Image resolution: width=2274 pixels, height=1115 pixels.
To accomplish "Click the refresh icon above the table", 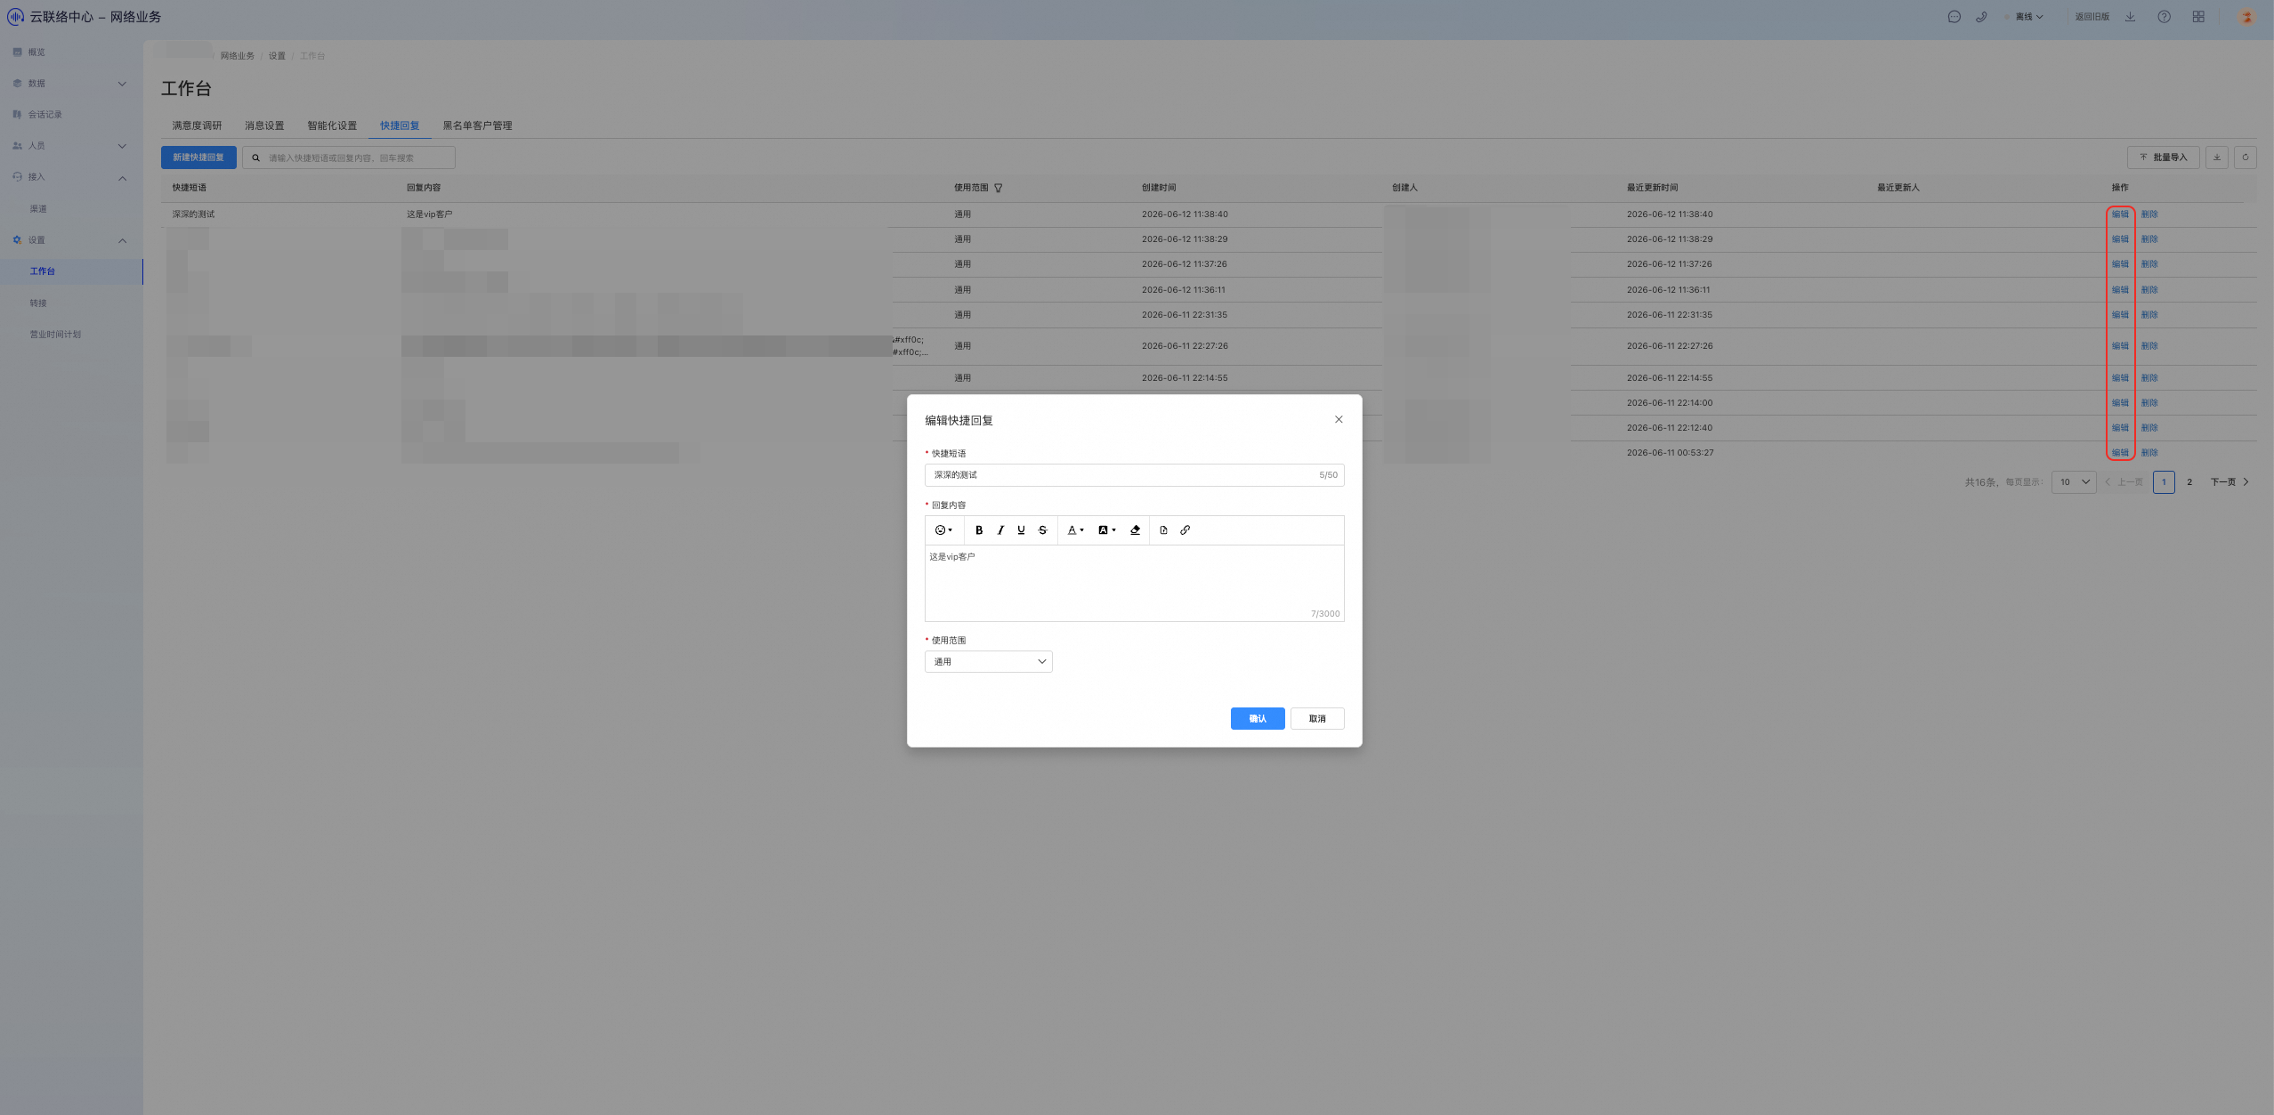I will 2246,158.
